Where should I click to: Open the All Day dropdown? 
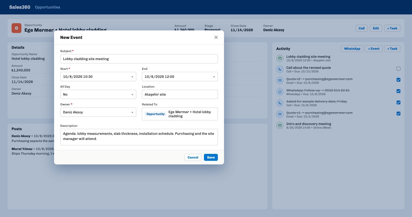(98, 94)
